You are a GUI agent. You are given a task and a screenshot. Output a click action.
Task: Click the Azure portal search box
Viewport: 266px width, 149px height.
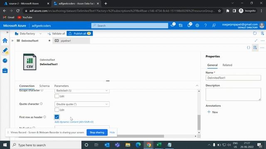click(x=130, y=26)
